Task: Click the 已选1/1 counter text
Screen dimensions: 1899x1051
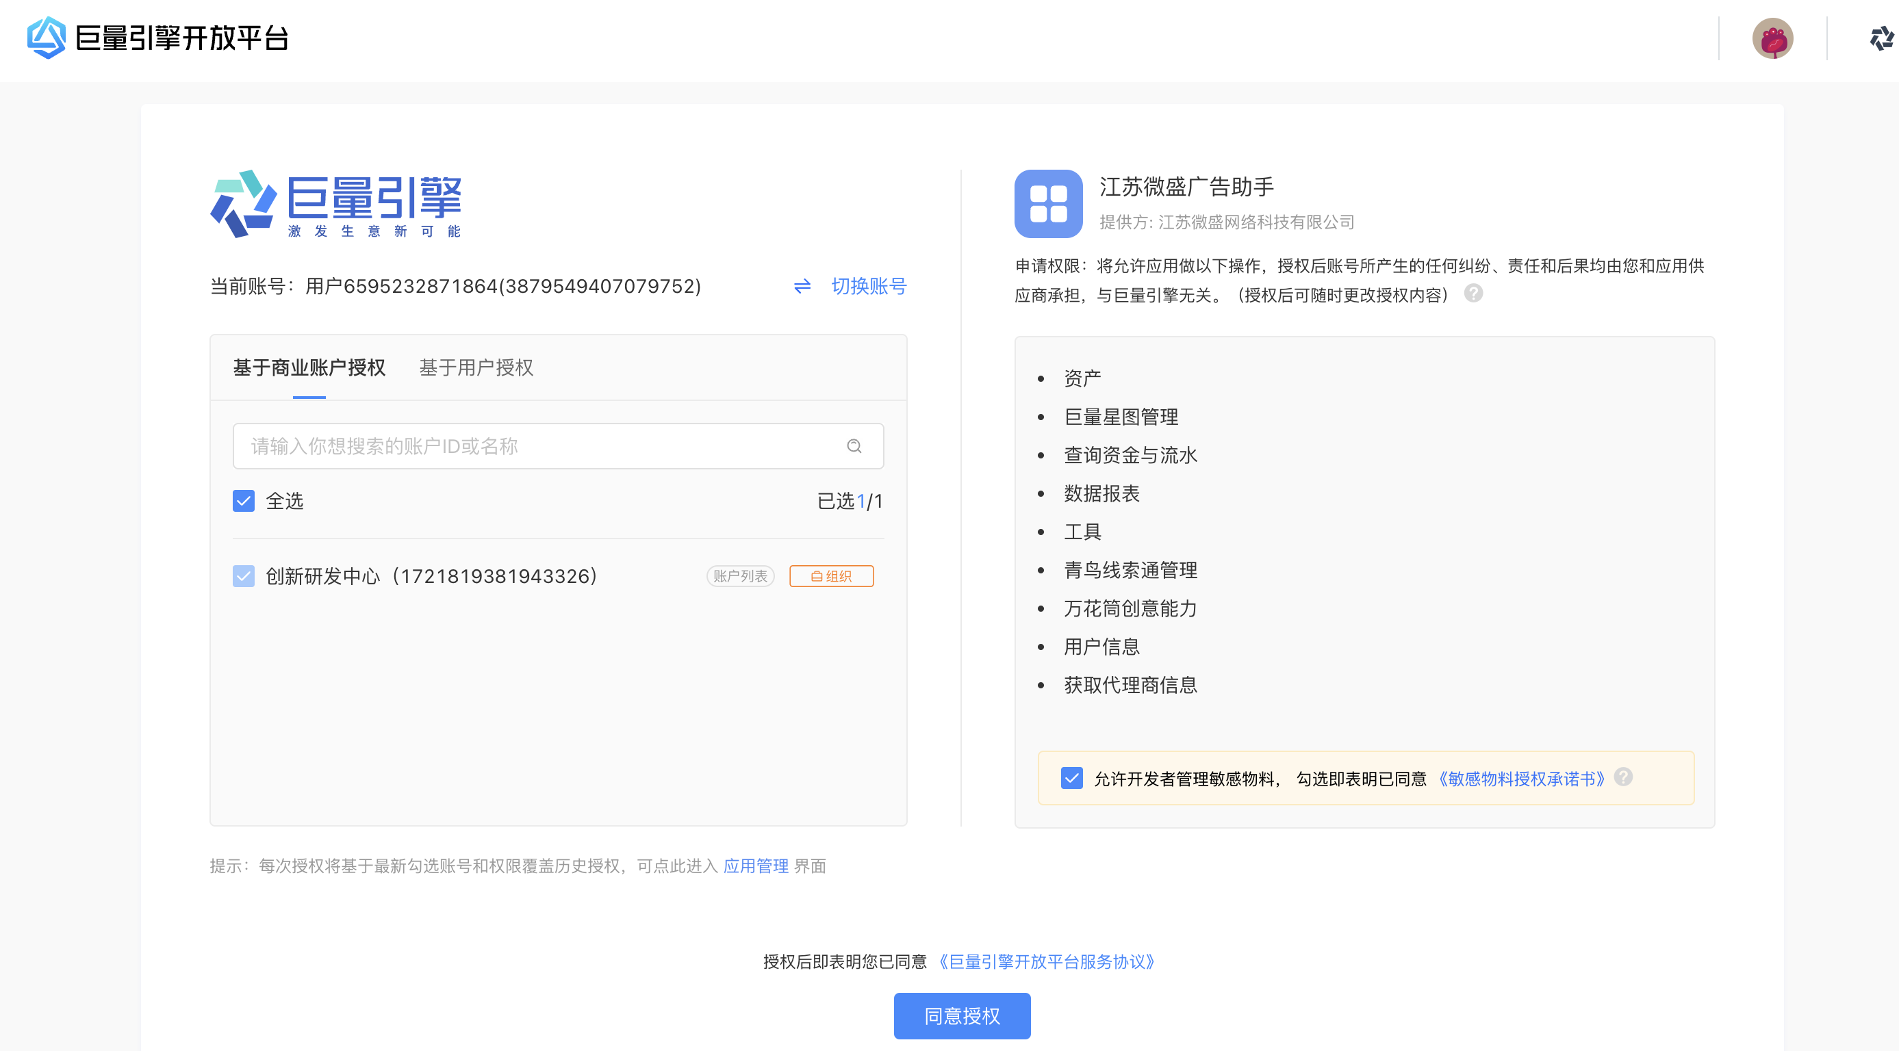Action: pos(850,501)
